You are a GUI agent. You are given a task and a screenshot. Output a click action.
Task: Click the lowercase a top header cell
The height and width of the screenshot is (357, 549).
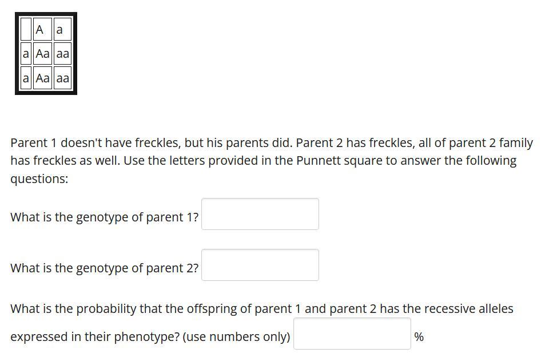coord(63,29)
